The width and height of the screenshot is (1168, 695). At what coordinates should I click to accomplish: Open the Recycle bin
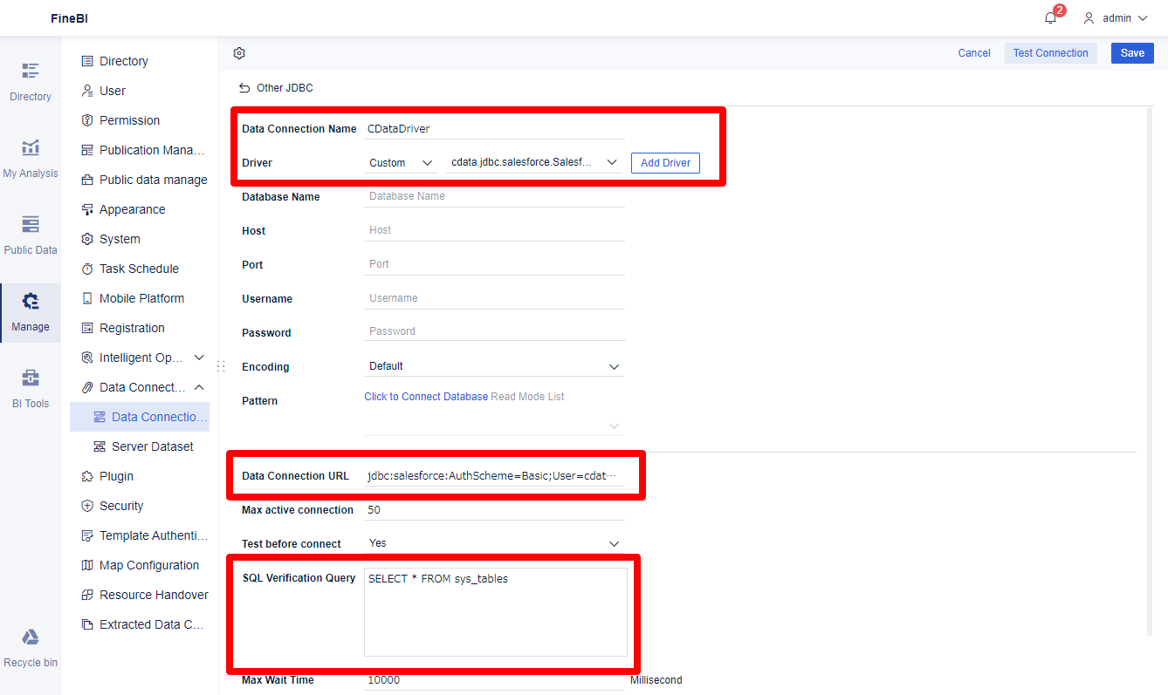click(x=31, y=648)
